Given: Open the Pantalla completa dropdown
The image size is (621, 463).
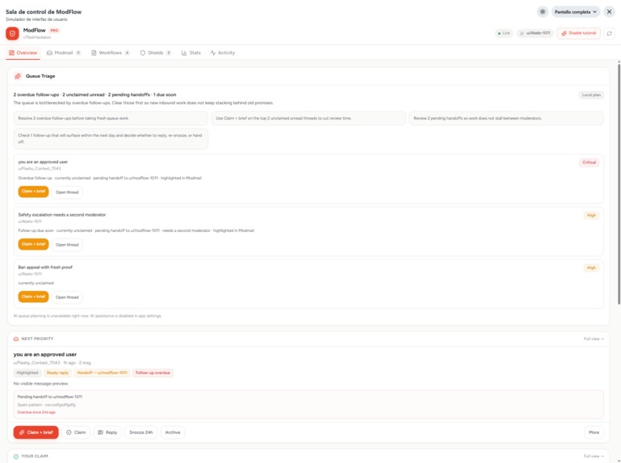Looking at the screenshot, I should click(576, 12).
